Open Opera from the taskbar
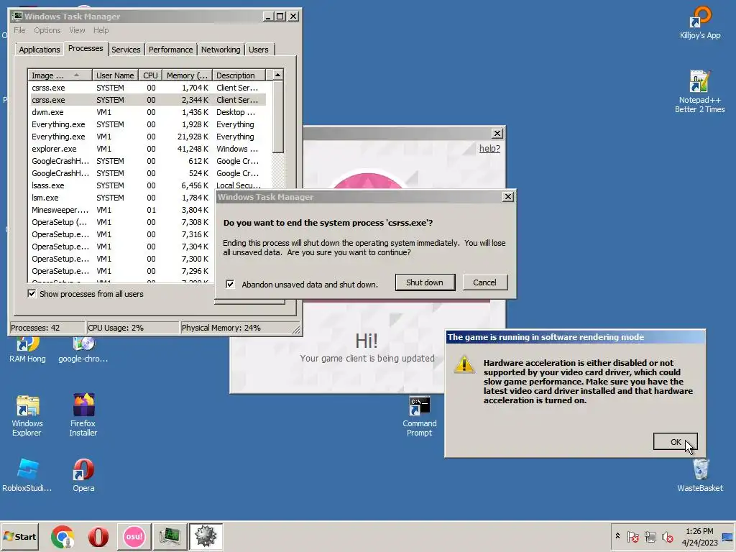Screen dimensions: 736x552 (98, 536)
